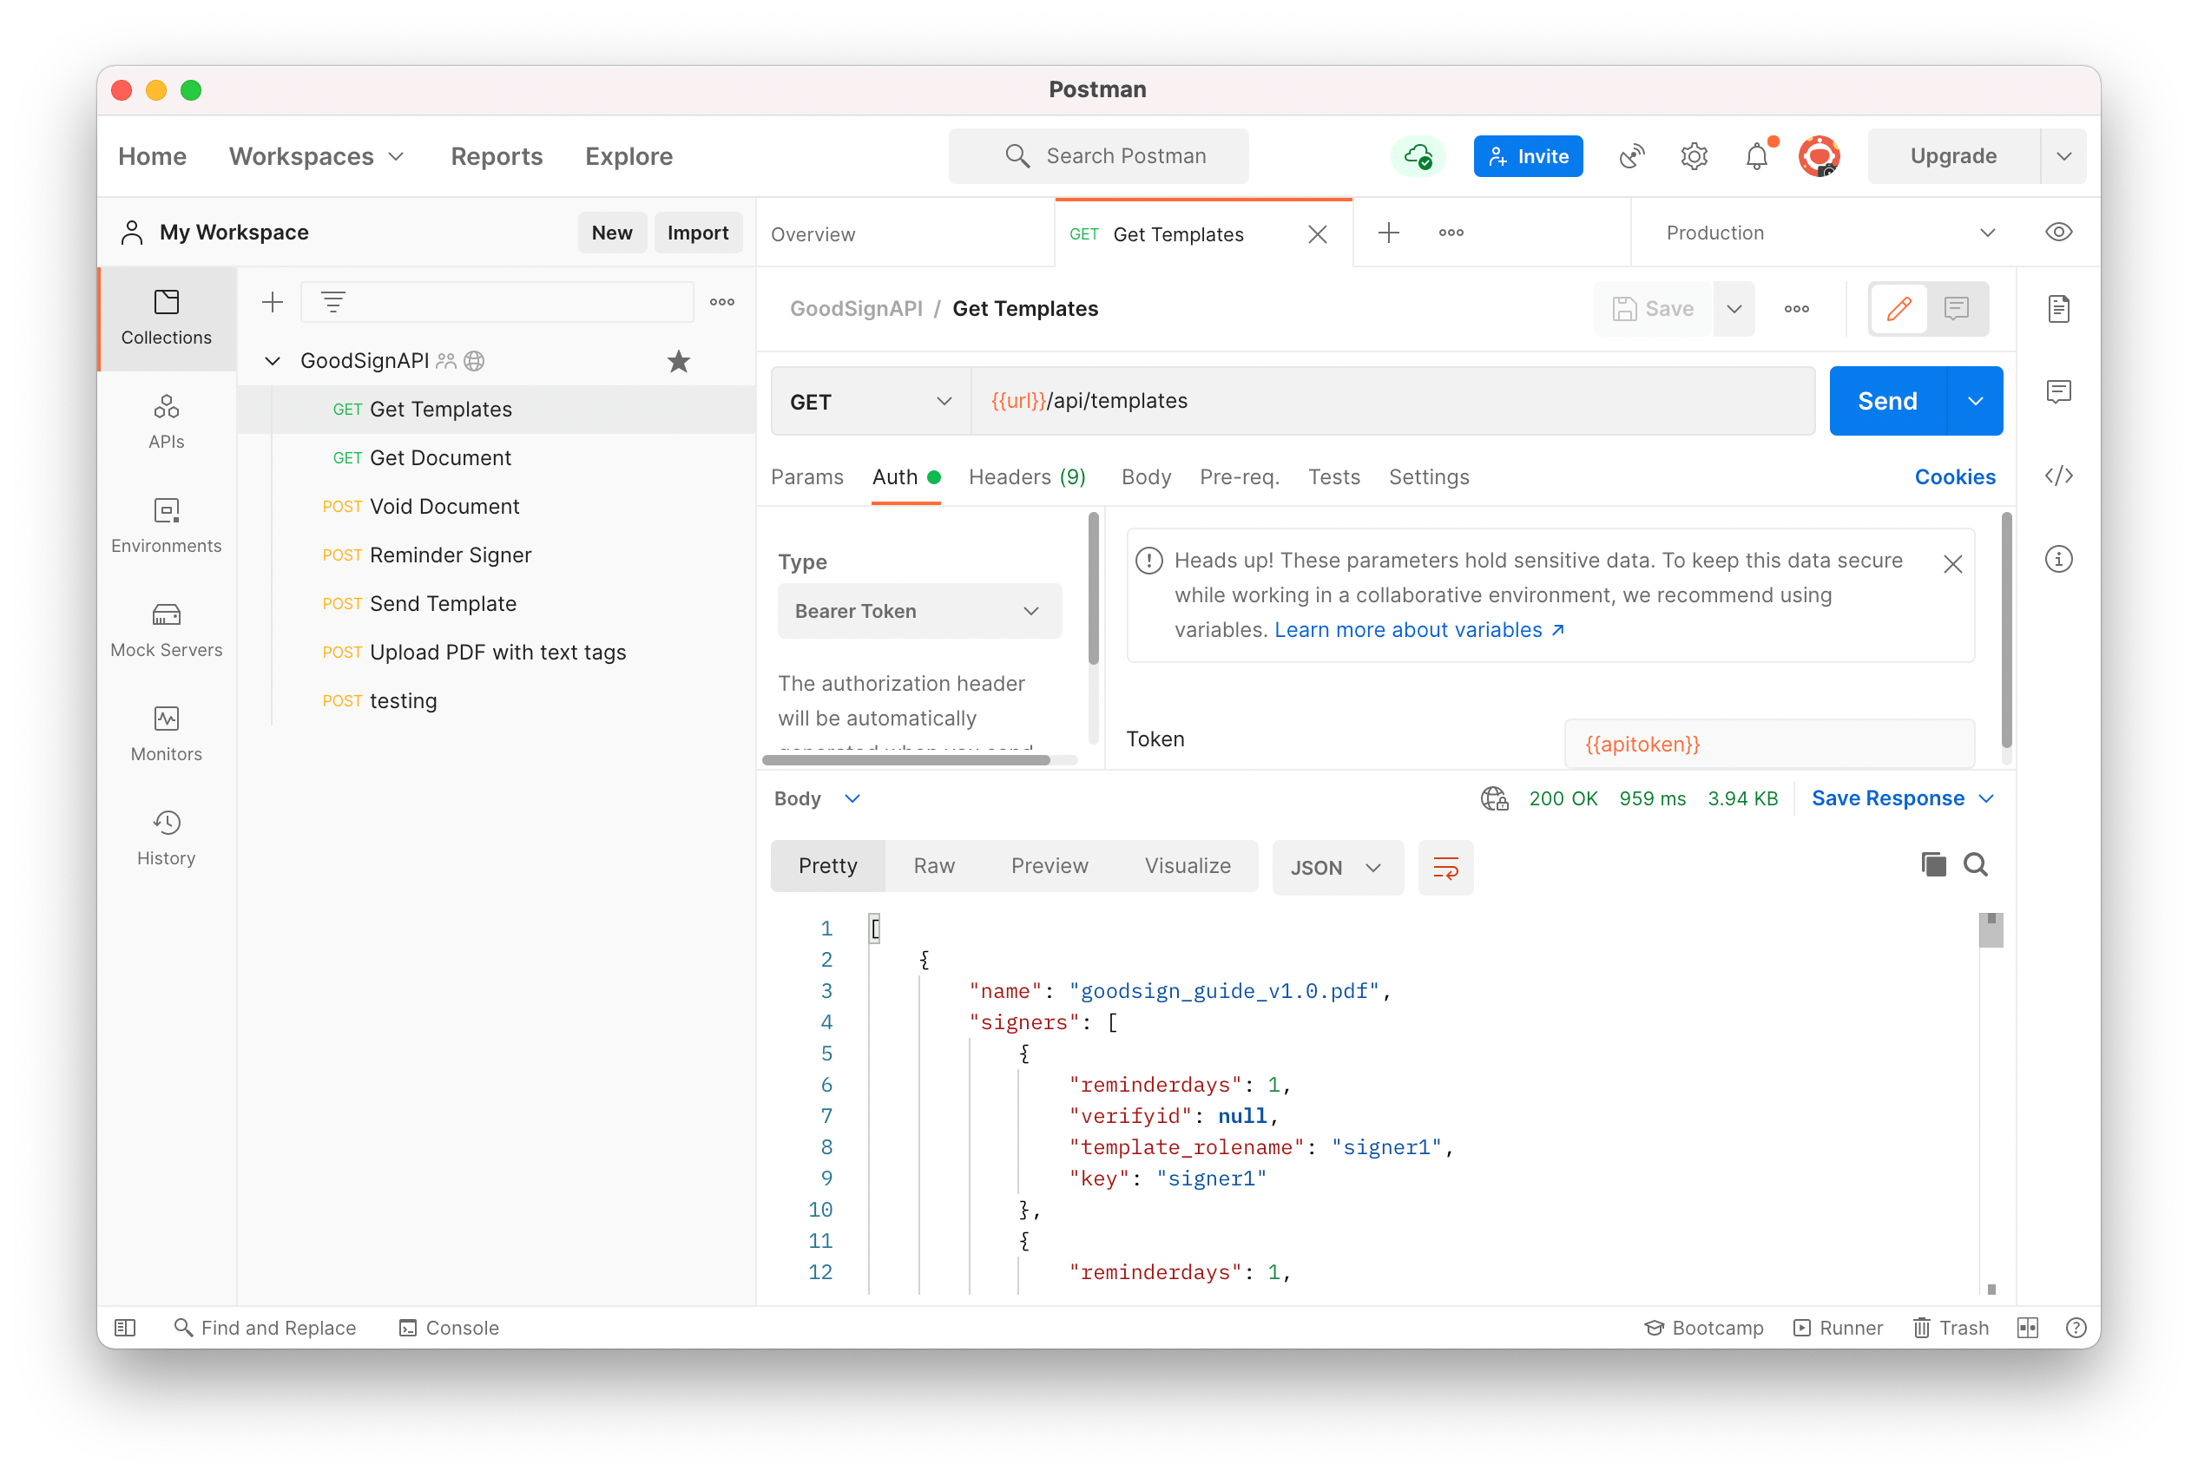Switch to comment mode icon

tap(1956, 308)
